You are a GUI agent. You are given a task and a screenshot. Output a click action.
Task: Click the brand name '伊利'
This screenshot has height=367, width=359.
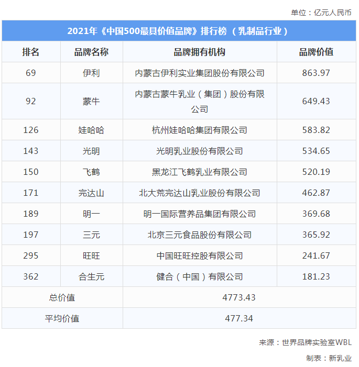click(x=91, y=73)
